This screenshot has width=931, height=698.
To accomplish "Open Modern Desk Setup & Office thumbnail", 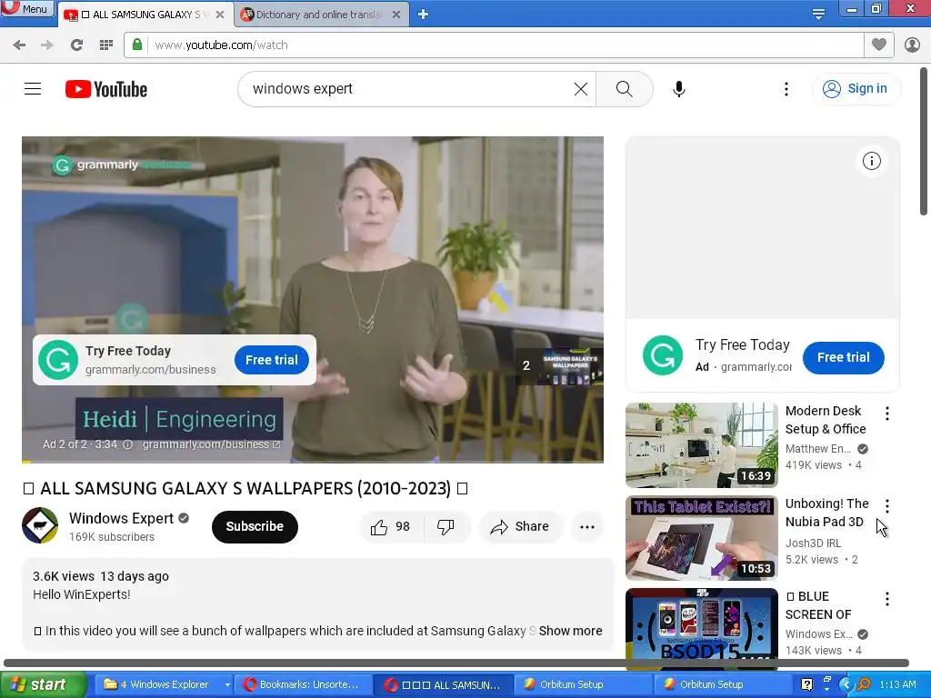I will tap(702, 445).
